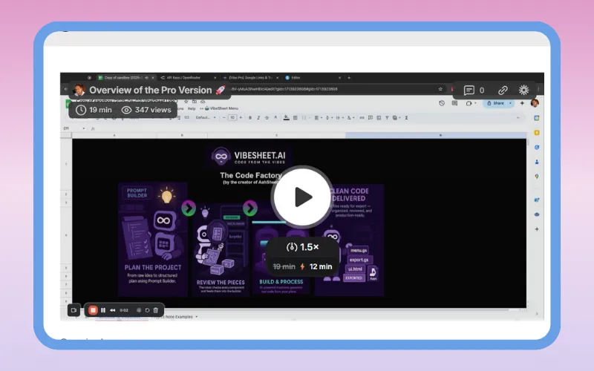Select the 1.5× playback speed badge

pyautogui.click(x=302, y=247)
